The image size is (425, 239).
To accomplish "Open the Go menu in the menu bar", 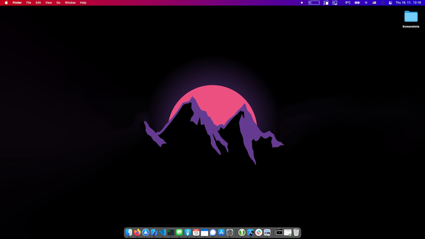I will pos(58,3).
